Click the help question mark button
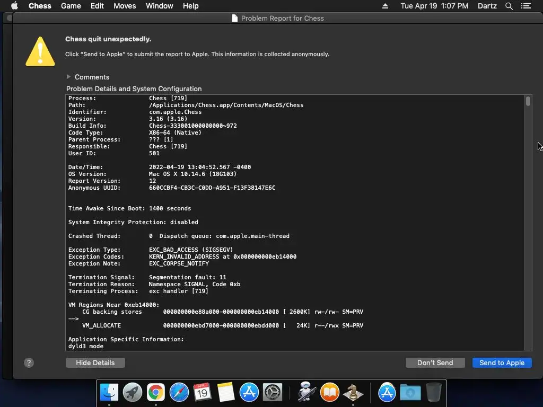This screenshot has height=407, width=543. tap(29, 362)
